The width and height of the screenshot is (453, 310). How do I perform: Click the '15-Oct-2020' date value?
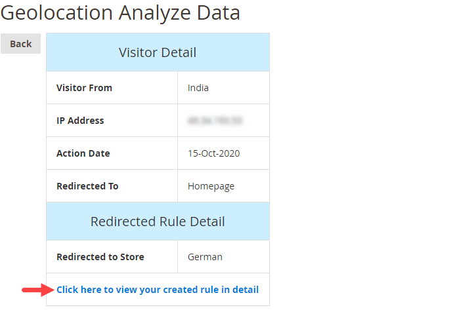tap(213, 153)
